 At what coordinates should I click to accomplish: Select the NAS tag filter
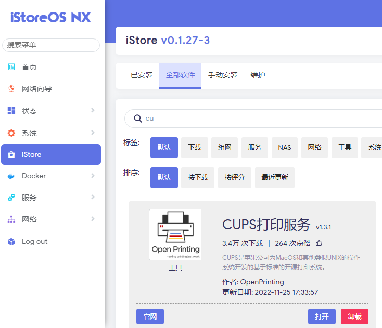pyautogui.click(x=285, y=148)
